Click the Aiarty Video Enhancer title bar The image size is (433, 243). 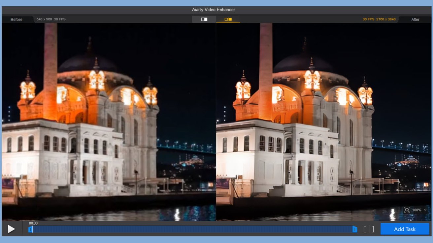[x=214, y=10]
